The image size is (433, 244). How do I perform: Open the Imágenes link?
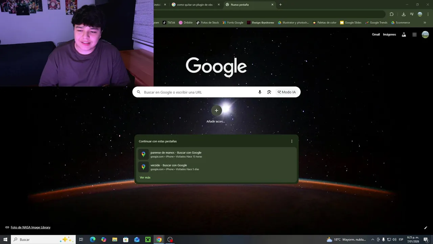point(389,35)
